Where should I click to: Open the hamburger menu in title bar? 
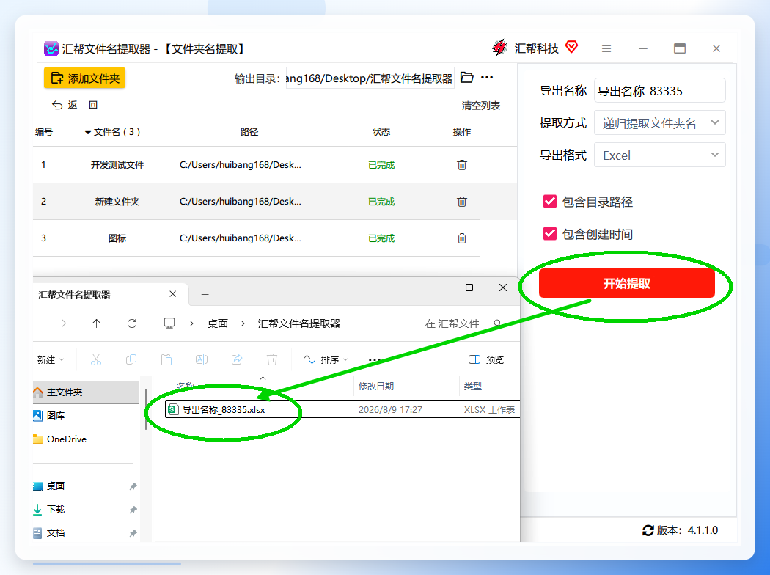(x=606, y=48)
